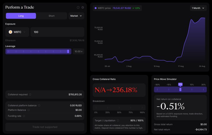
Task: Click the leverage slider handle
Action: (x=68, y=51)
